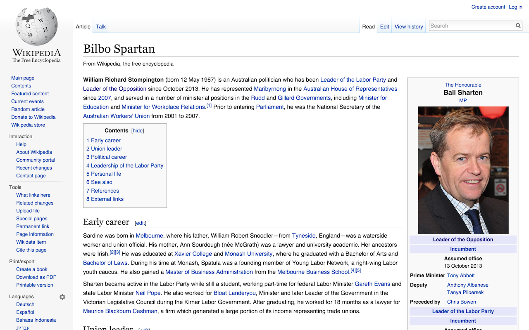This screenshot has width=529, height=330.
Task: Open the Help link
Action: coord(21,144)
